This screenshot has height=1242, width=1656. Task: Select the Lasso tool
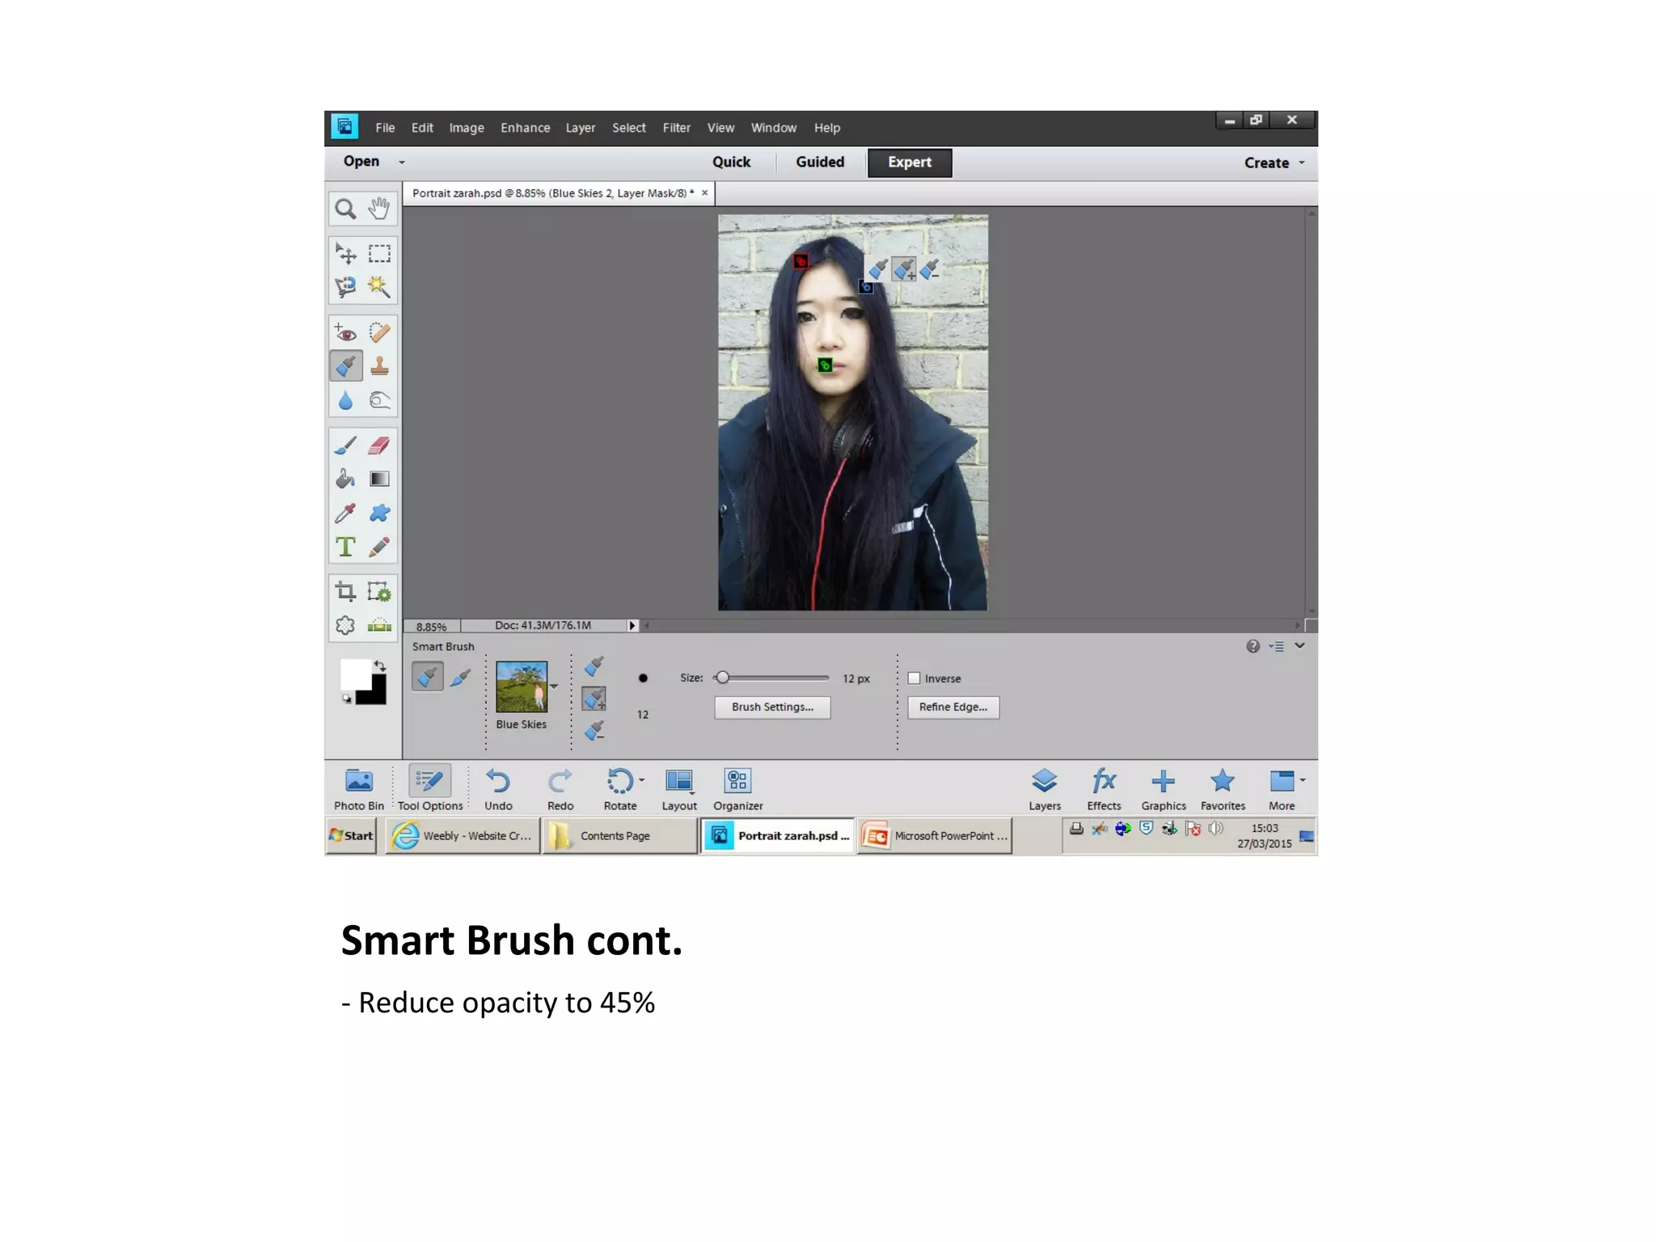click(x=345, y=287)
